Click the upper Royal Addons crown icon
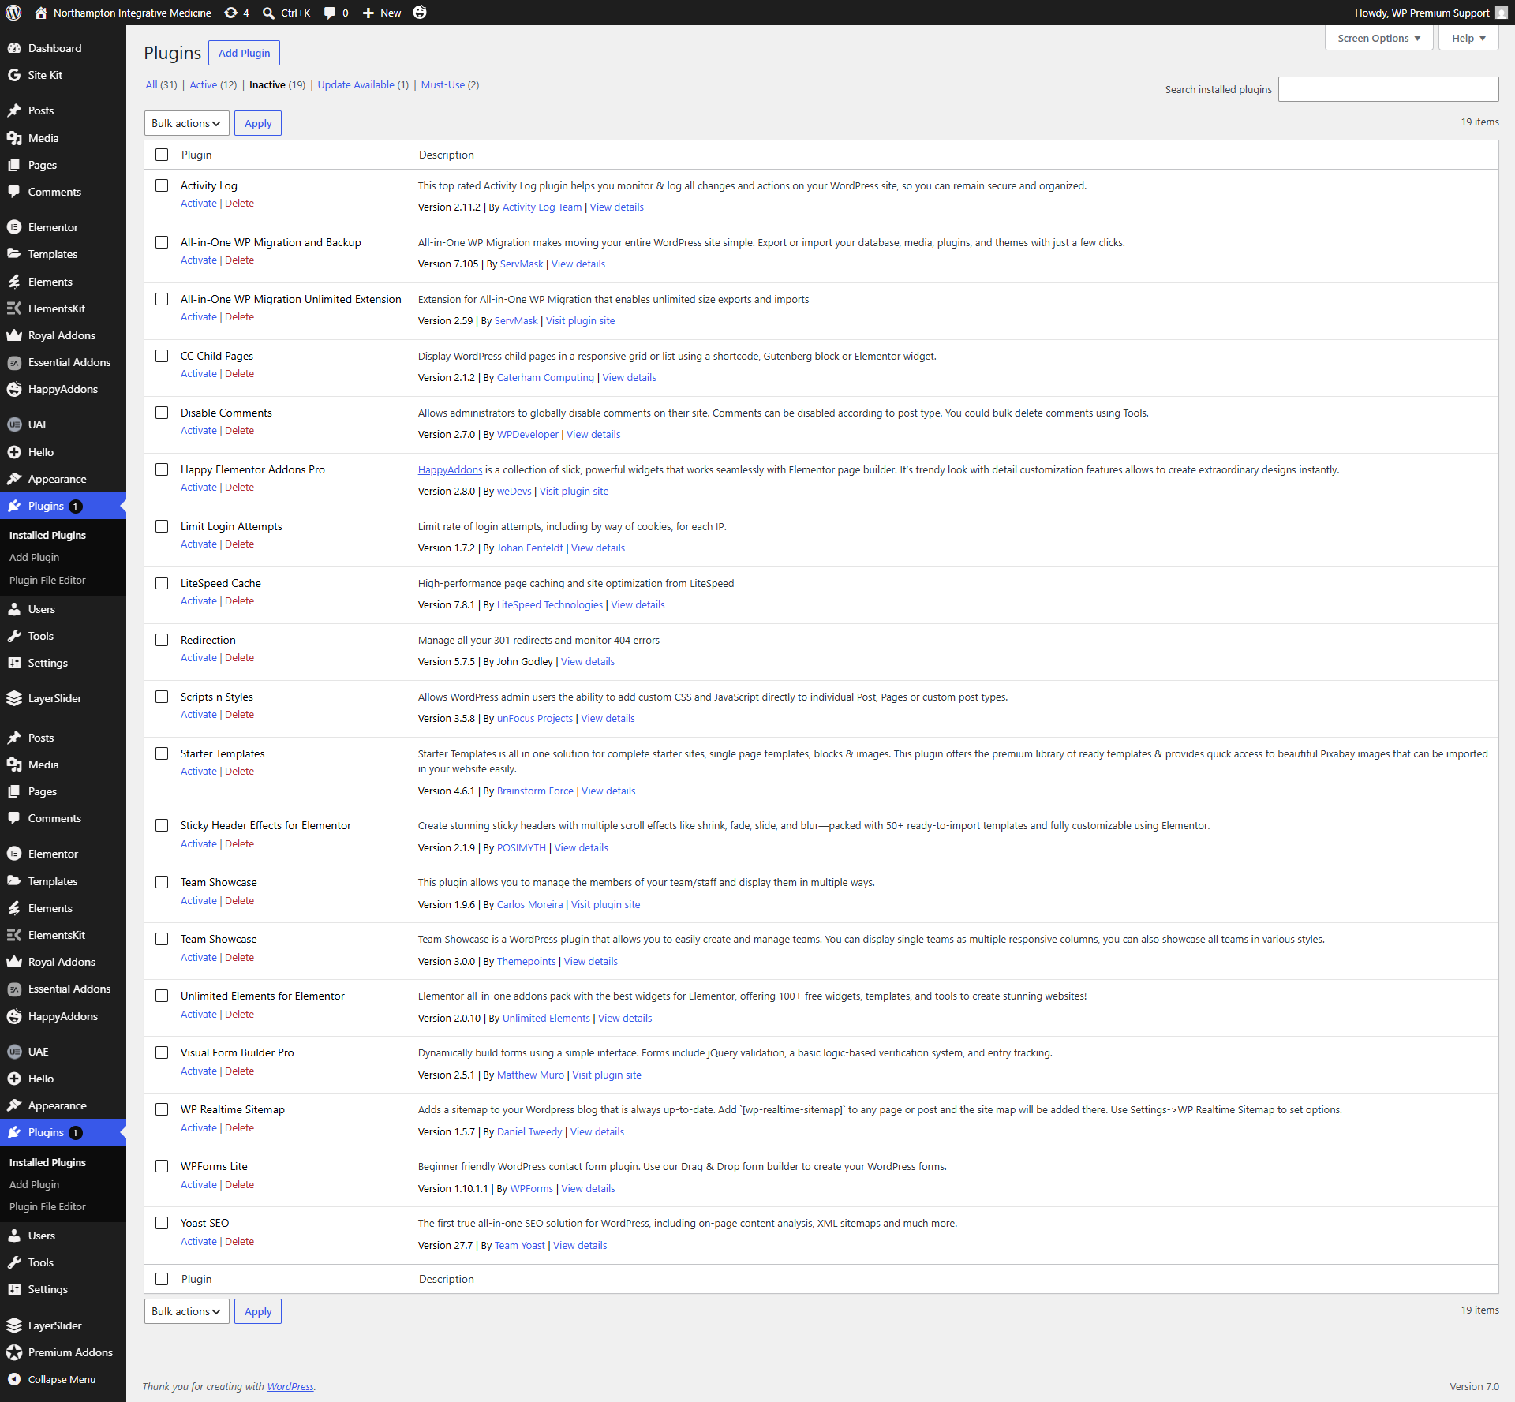The image size is (1515, 1402). tap(14, 335)
